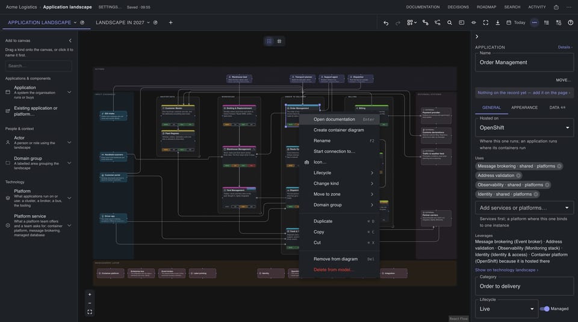Image resolution: width=578 pixels, height=322 pixels.
Task: Open the LANDSCAPE IN 2027 tab dropdown arrow
Action: [x=148, y=23]
